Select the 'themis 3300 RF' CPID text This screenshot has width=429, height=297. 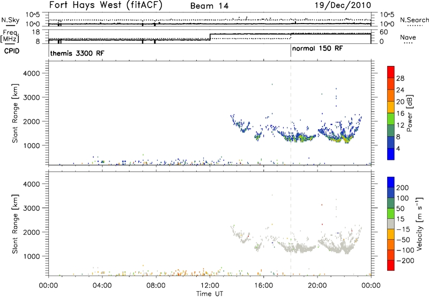77,53
